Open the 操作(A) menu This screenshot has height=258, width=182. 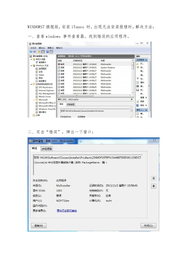42,48
